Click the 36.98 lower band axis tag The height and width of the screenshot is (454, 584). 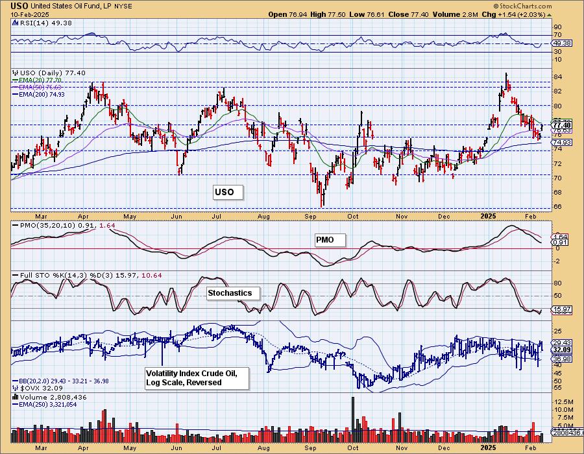click(x=562, y=359)
